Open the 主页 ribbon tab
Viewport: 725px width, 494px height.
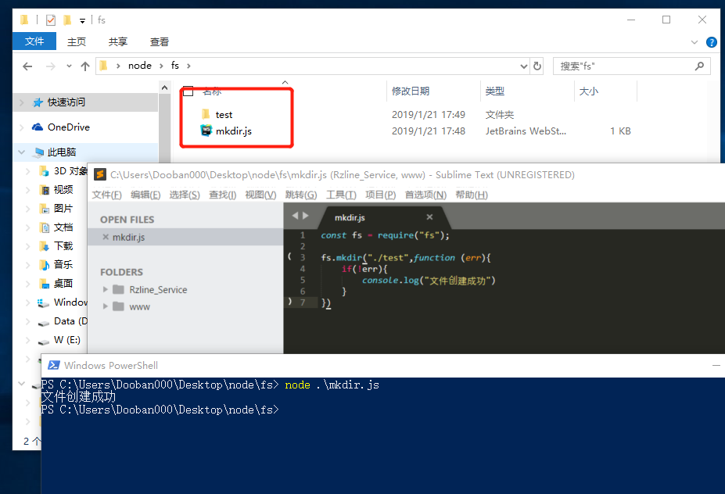click(x=77, y=41)
